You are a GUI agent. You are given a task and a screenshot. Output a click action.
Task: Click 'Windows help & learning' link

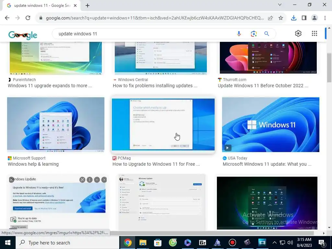coord(33,164)
